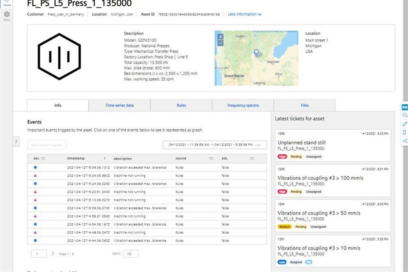Screen dimensions: 408x272
Task: Click the High badge on Unplanned stand still ticket
Action: point(282,156)
